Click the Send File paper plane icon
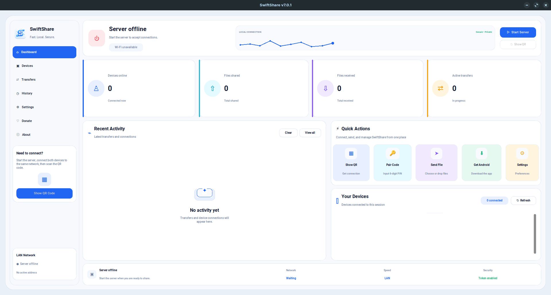Screen dimensions: 551x295 pyautogui.click(x=436, y=154)
